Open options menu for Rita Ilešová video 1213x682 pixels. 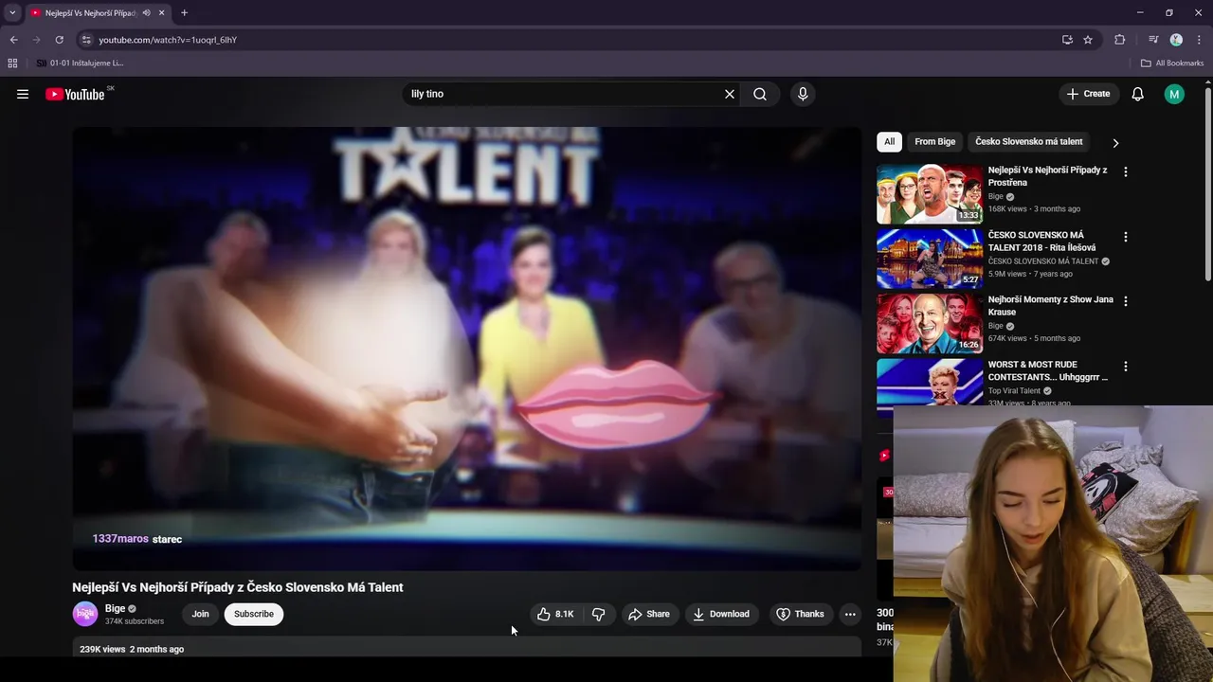pos(1126,237)
